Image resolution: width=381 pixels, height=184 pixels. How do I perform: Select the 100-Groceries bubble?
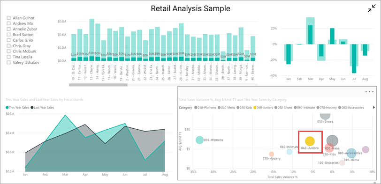tap(342, 162)
